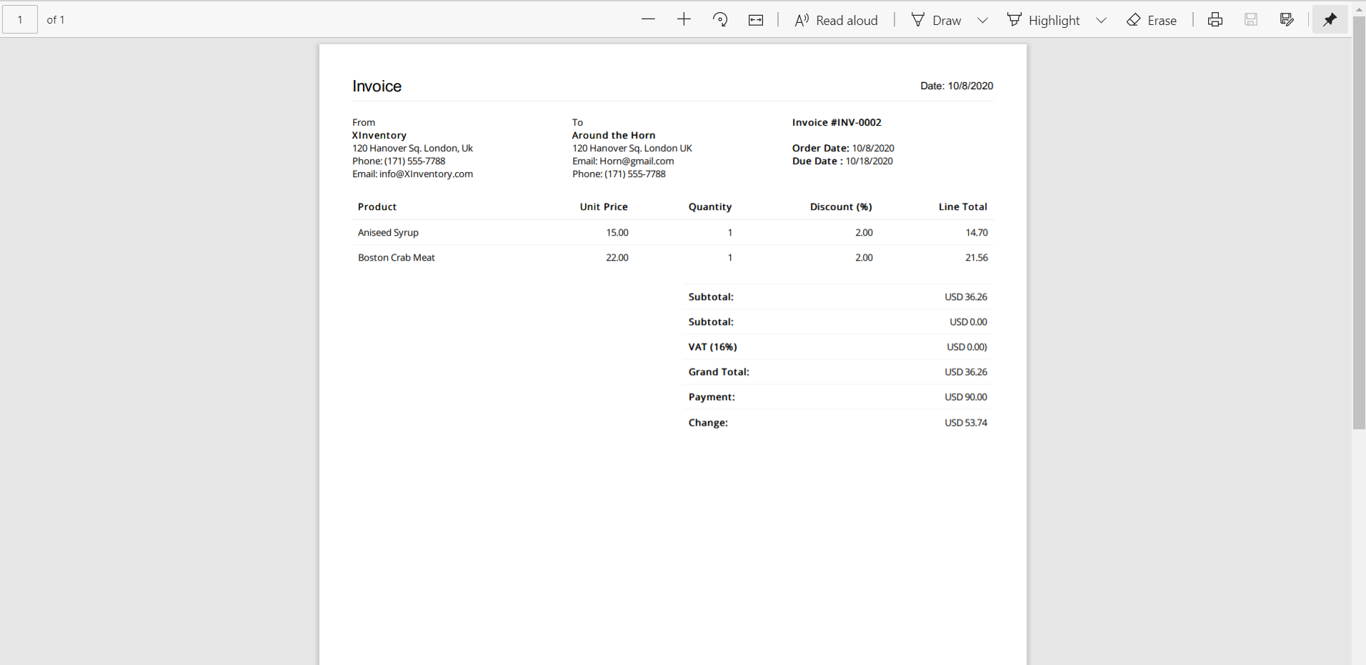Click the vertical scrollbar thumb
This screenshot has height=665, width=1366.
1359,223
